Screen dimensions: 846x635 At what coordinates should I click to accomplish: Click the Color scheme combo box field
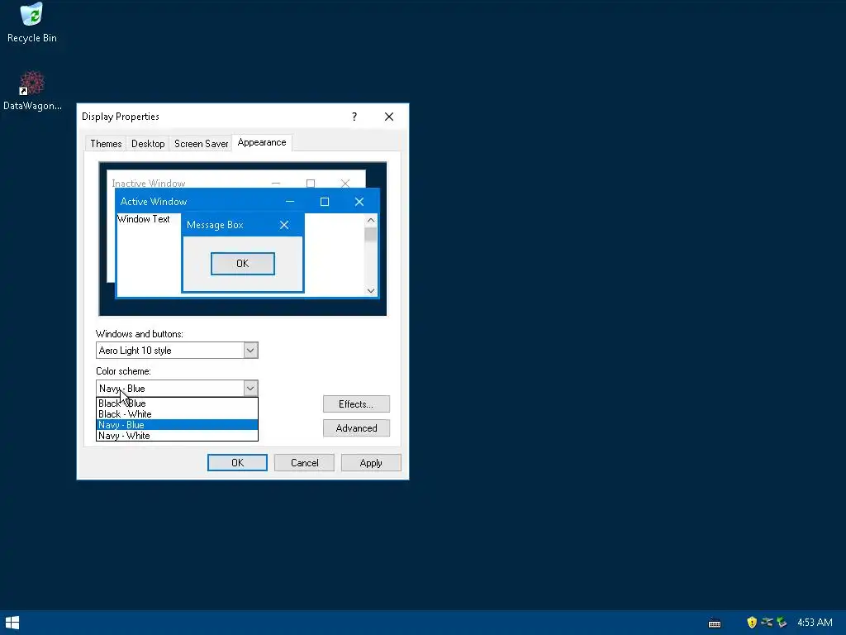point(177,389)
